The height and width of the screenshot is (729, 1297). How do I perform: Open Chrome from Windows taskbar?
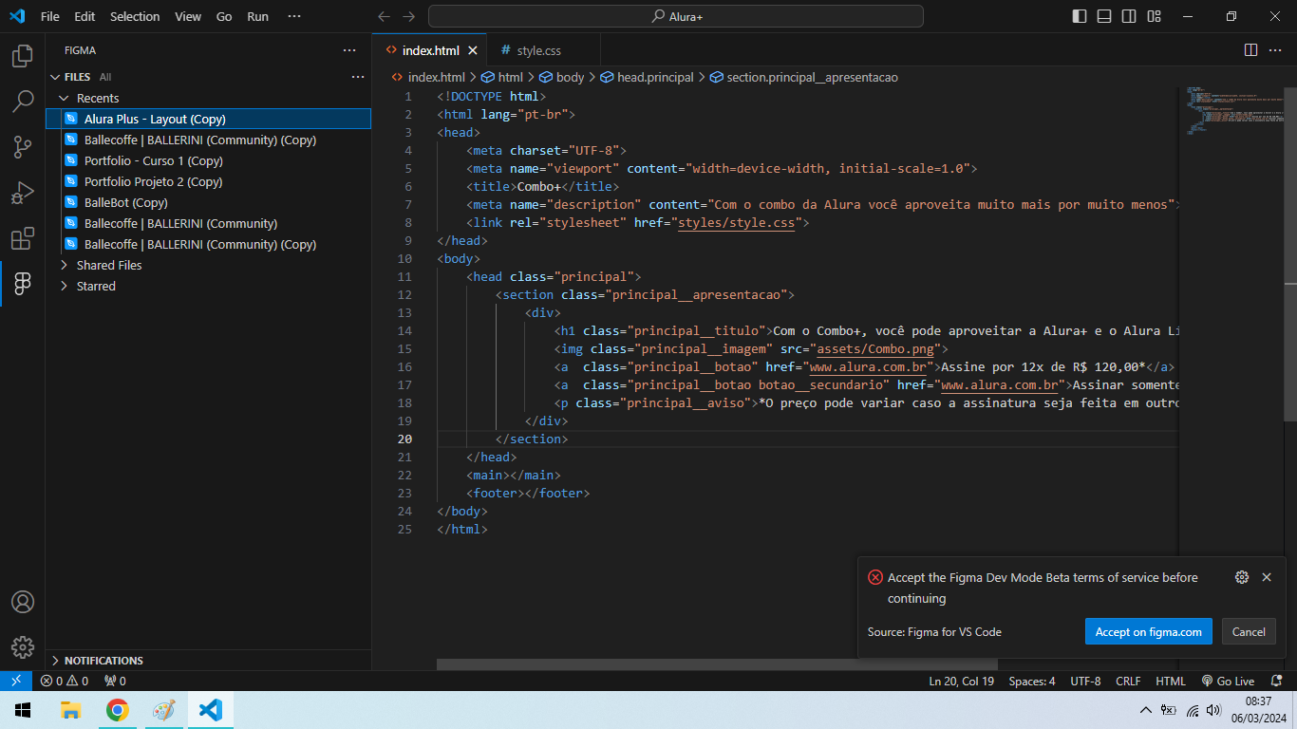tap(118, 710)
